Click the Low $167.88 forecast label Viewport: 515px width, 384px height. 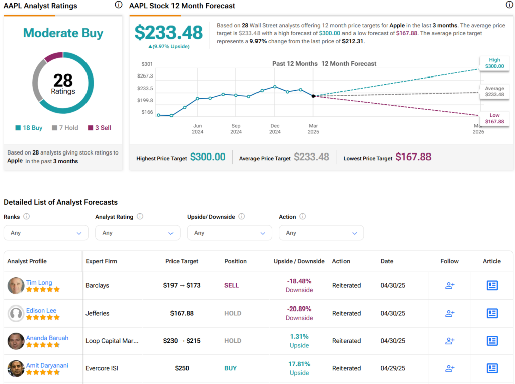[494, 118]
